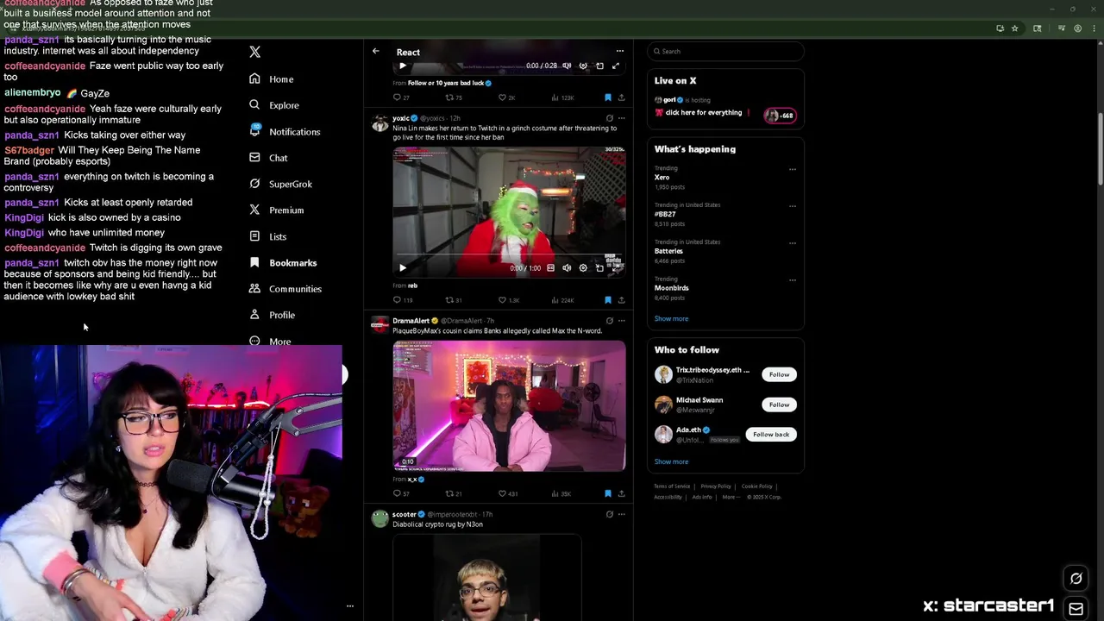Open Messages envelope at bottom right

pos(1076,608)
